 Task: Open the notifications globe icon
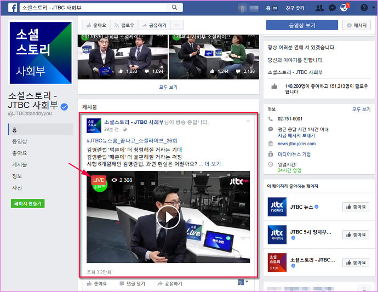click(344, 8)
